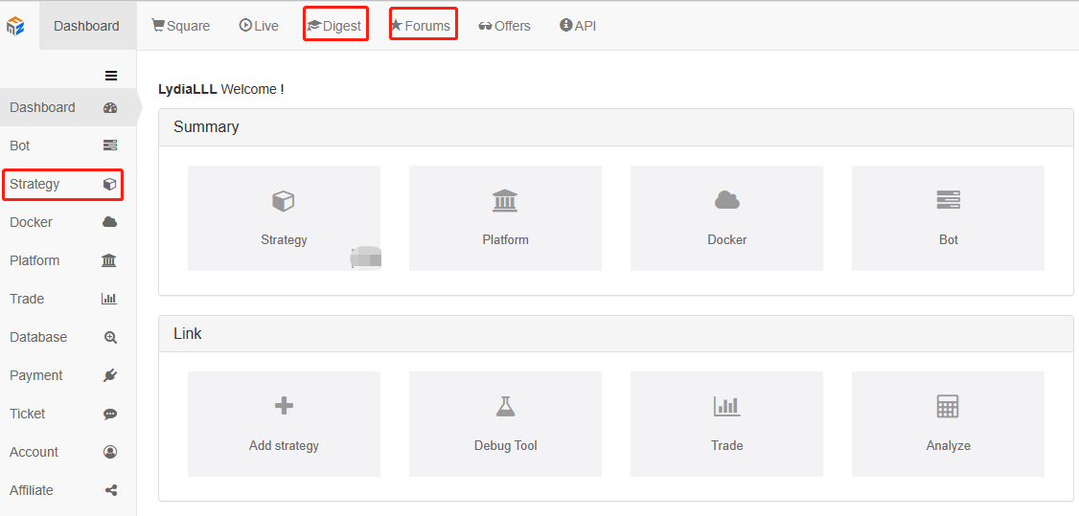Screen dimensions: 1079x516
Task: Click the Bot label in Summary card
Action: coord(949,239)
